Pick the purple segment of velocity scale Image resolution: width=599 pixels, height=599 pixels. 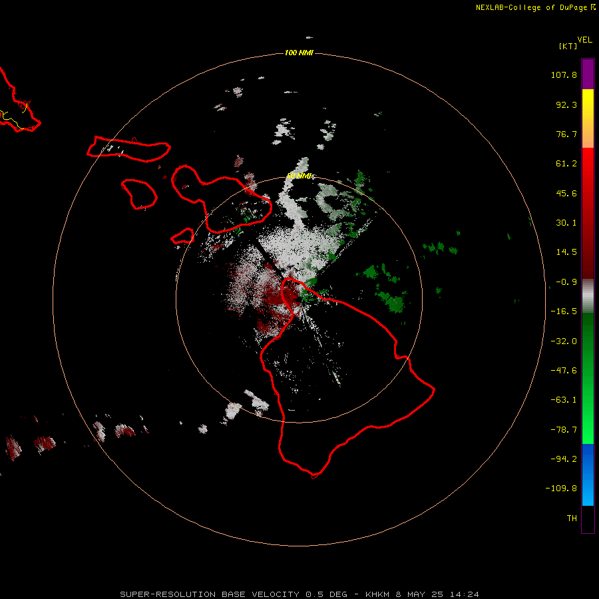click(x=588, y=74)
